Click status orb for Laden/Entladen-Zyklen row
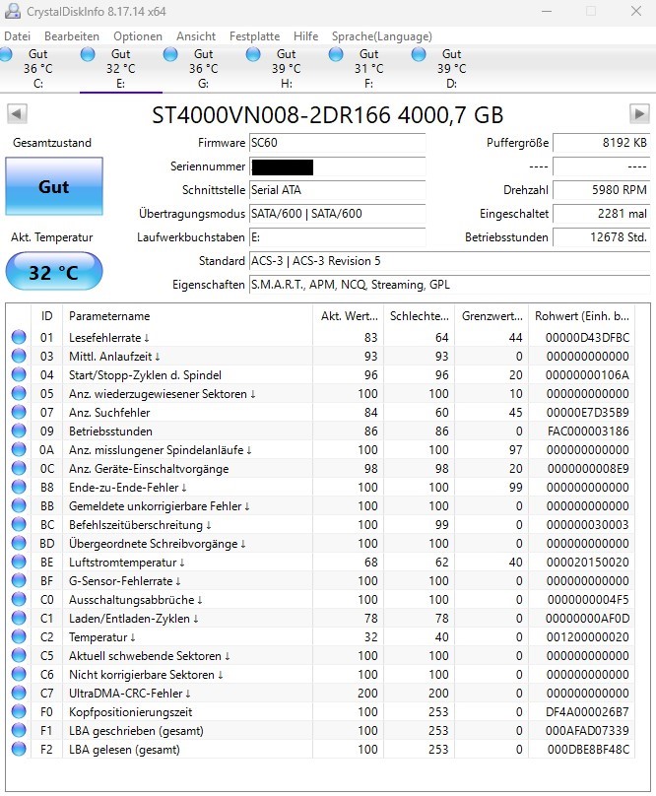 click(19, 618)
